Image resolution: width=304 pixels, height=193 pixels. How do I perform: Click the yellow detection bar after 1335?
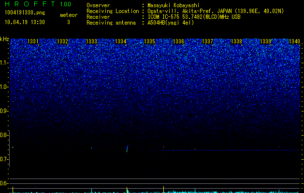164,190
